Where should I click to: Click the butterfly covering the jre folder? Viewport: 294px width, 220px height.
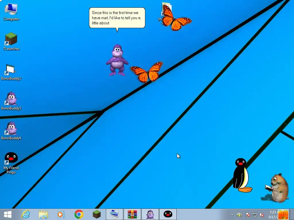coord(176,18)
